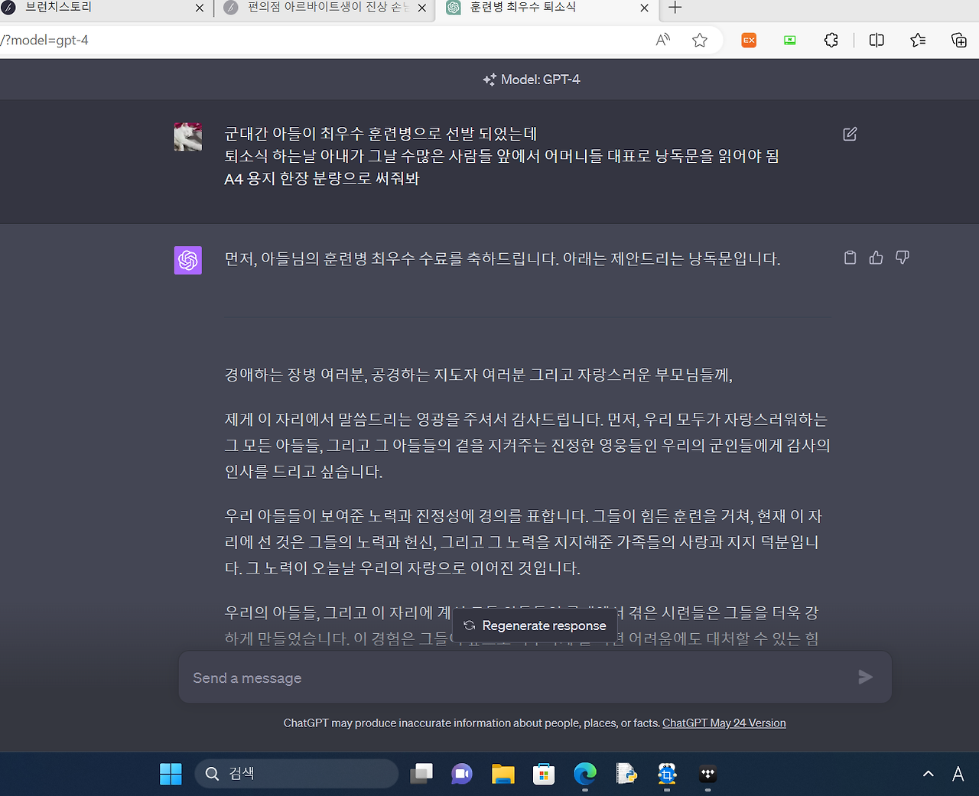This screenshot has height=796, width=979.
Task: Open the black TIDAL icon on the taskbar
Action: click(x=708, y=774)
